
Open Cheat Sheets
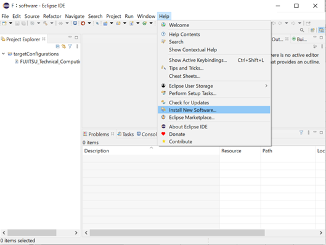(214, 76)
